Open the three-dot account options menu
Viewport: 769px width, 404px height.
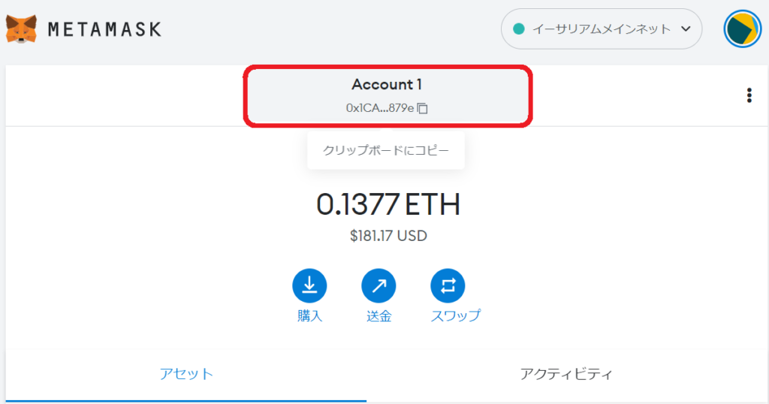[749, 95]
